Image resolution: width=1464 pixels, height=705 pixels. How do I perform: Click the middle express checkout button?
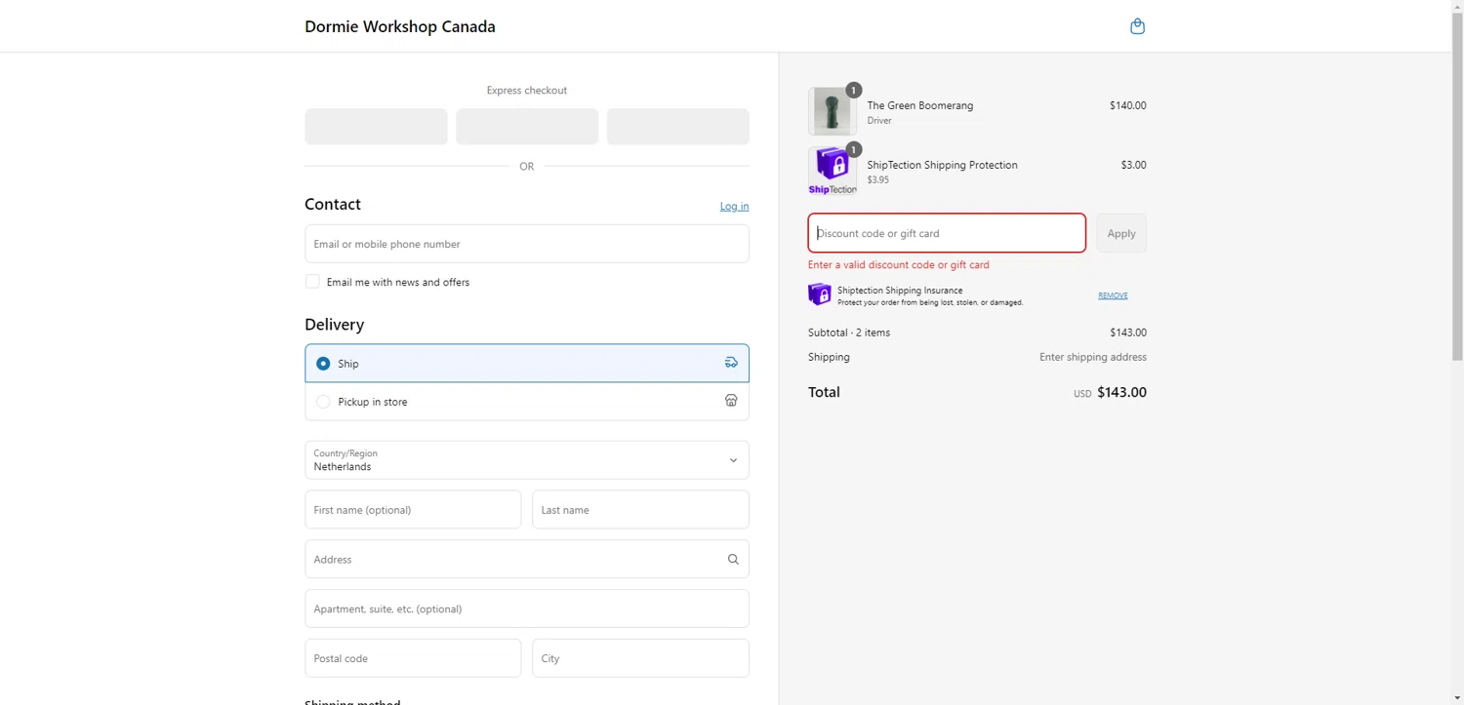[x=527, y=127]
